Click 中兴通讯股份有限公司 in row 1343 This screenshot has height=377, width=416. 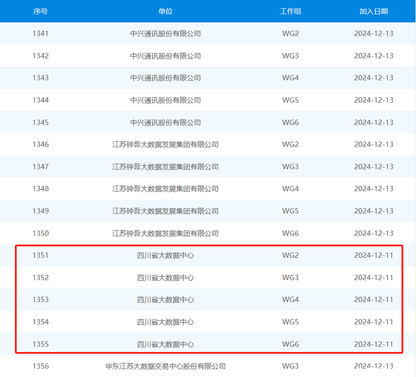point(165,78)
